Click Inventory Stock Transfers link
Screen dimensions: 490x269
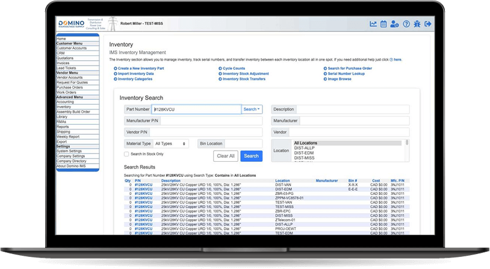pos(244,79)
